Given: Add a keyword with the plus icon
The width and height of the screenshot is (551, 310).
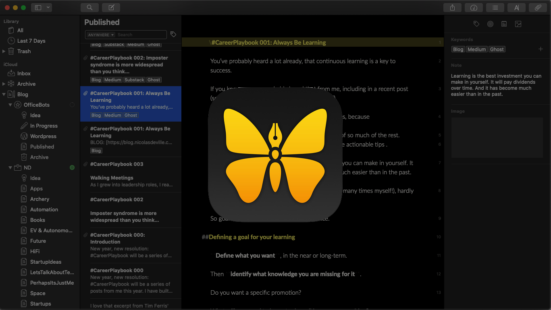Looking at the screenshot, I should [x=541, y=49].
